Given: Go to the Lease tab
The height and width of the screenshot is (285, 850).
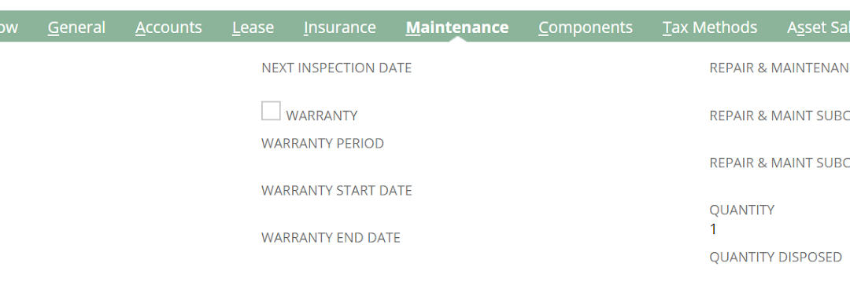Looking at the screenshot, I should (253, 27).
